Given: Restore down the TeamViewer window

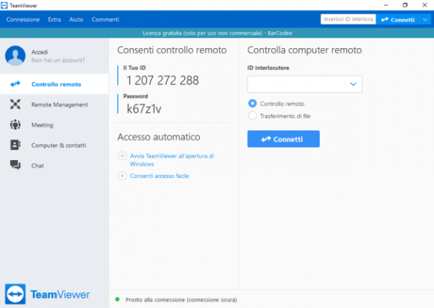Looking at the screenshot, I should tap(405, 5).
